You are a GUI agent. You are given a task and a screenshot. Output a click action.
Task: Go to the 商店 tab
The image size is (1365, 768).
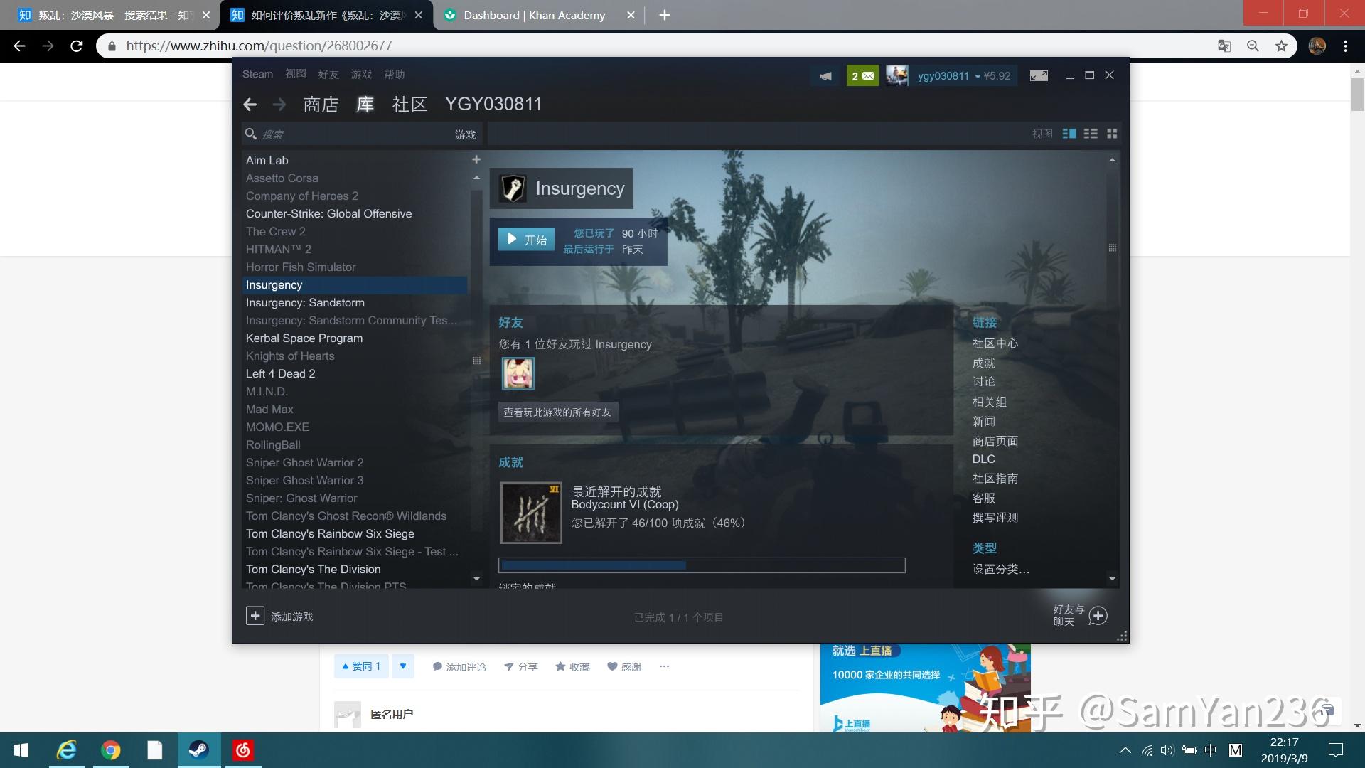321,105
